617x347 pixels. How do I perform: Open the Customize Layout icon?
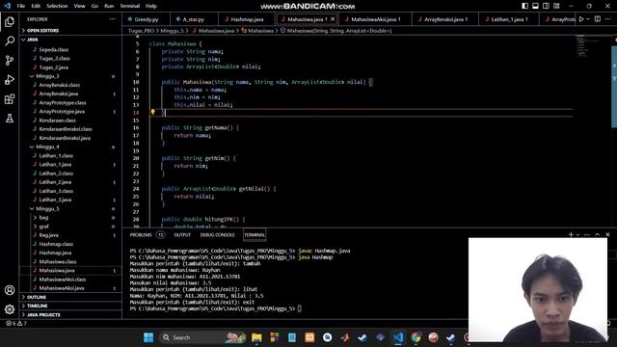556,6
